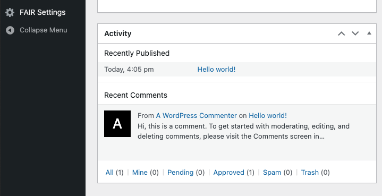Collapse the Activity panel using the triangle toggle
Viewport: 382px width, 196px height.
point(369,33)
